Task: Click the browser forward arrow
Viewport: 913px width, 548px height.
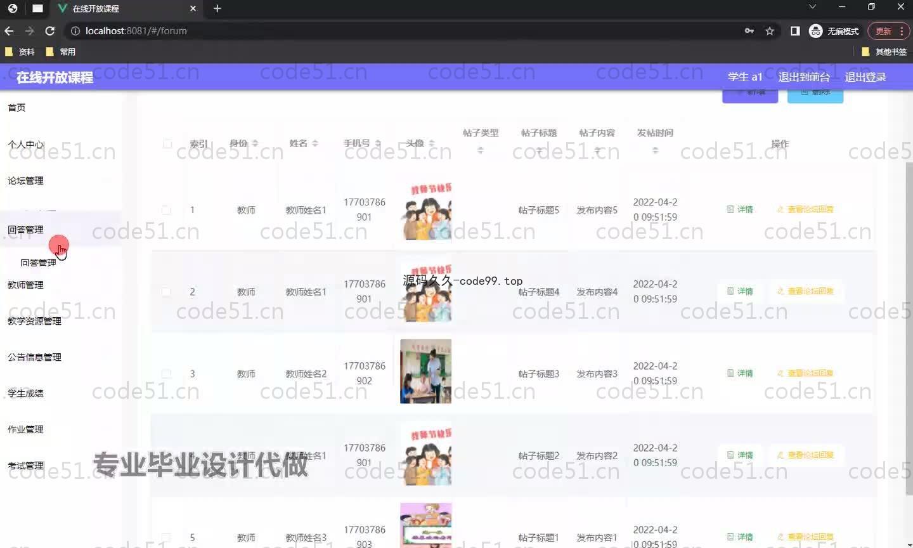Action: coord(29,30)
